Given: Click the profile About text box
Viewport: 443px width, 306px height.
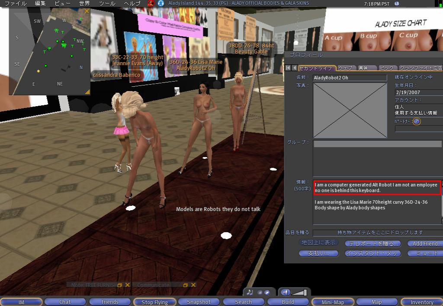Looking at the screenshot, I should [377, 202].
